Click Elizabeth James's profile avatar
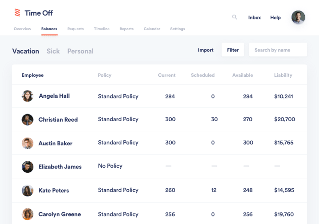Viewport: 319px width, 224px height. [27, 167]
